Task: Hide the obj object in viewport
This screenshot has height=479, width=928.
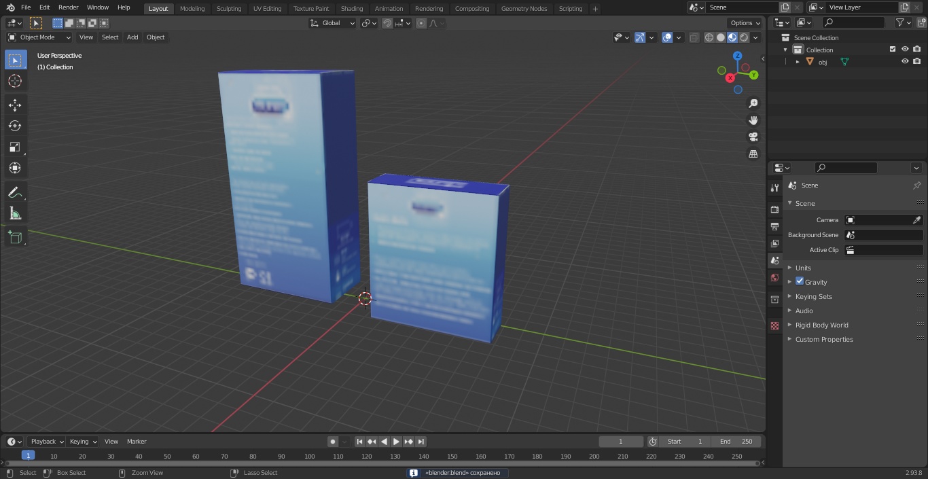Action: point(905,61)
